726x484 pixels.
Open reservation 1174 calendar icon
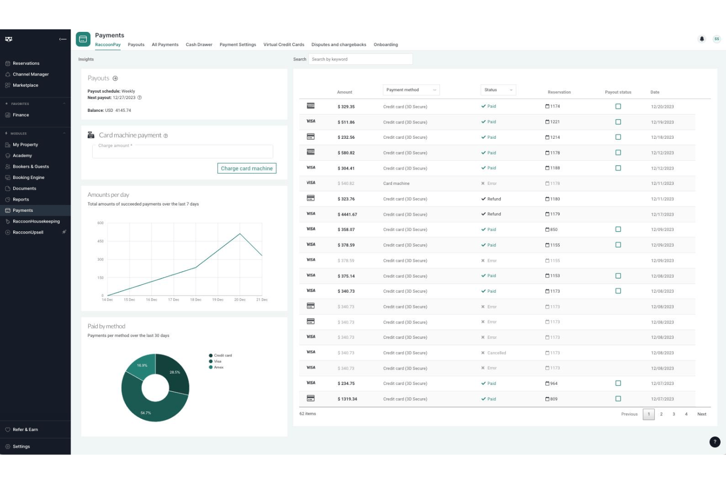[547, 106]
